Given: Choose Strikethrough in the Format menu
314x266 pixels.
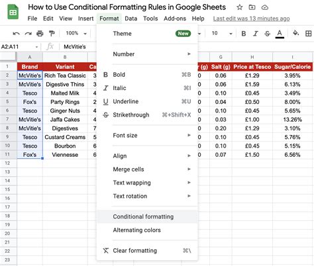Looking at the screenshot, I should tap(147, 115).
